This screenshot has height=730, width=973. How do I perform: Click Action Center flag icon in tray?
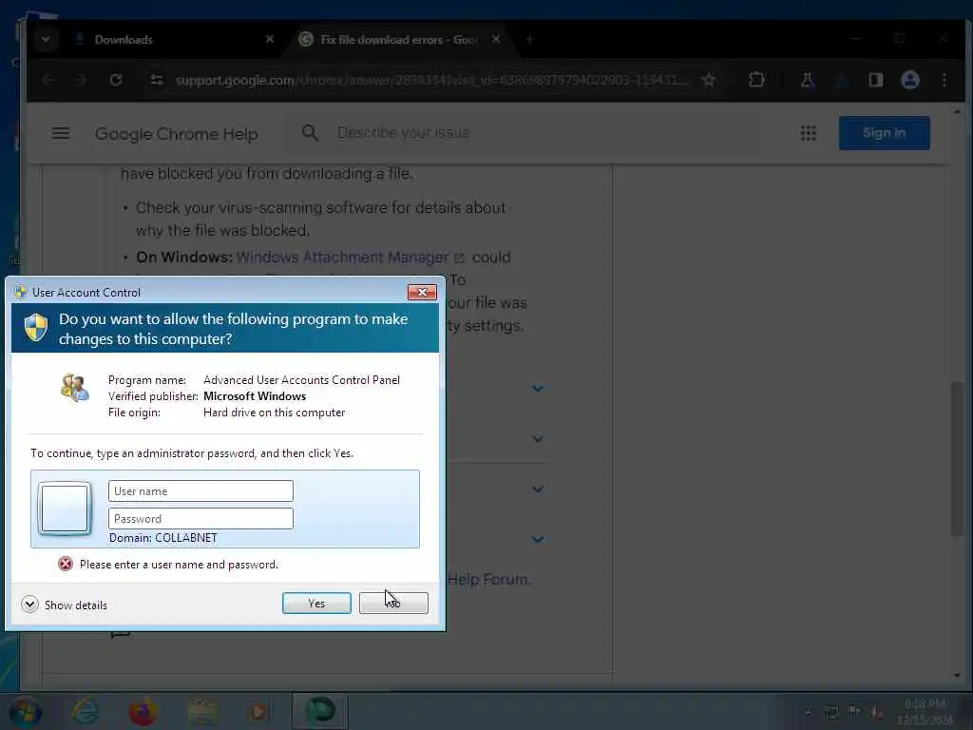854,713
